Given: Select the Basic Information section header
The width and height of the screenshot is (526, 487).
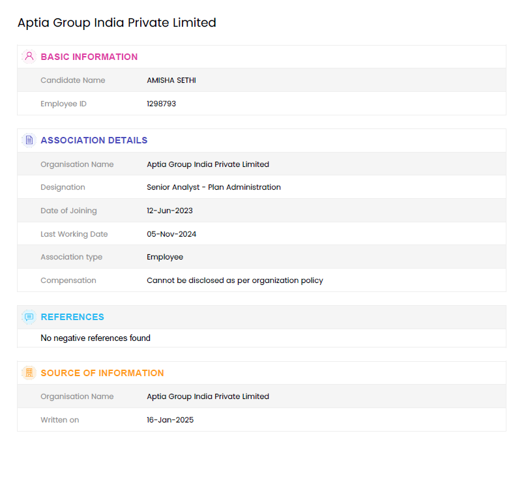Looking at the screenshot, I should [89, 57].
